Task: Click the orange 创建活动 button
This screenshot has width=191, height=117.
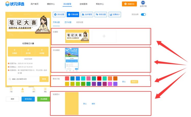Action: (x=129, y=4)
